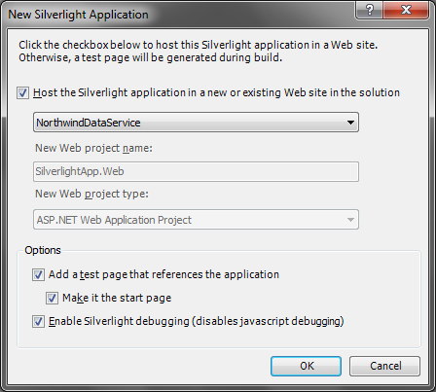Focus the SilverlightApp.Web project name field
The image size is (436, 392).
[x=196, y=171]
